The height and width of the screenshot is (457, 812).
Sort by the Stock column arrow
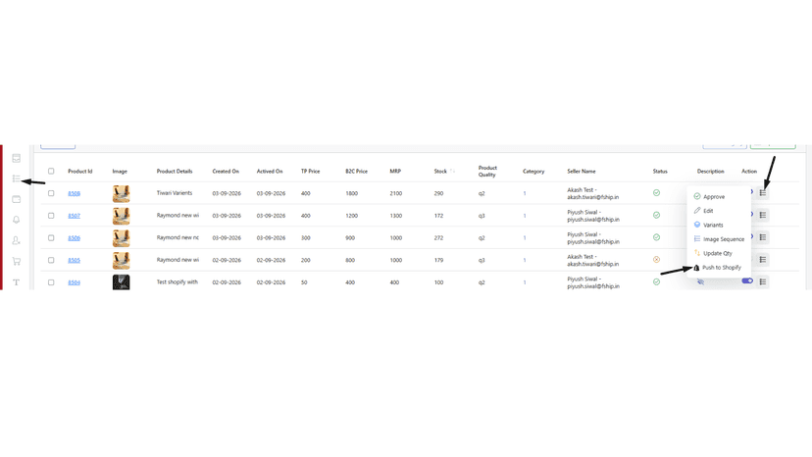click(x=453, y=171)
